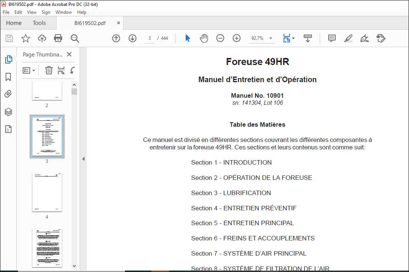409x272 pixels.
Task: Click the page number input field
Action: point(150,38)
